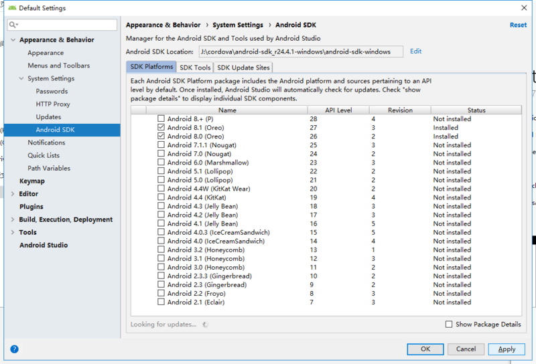Select Android SDK in settings tree
This screenshot has width=536, height=364.
(x=55, y=130)
